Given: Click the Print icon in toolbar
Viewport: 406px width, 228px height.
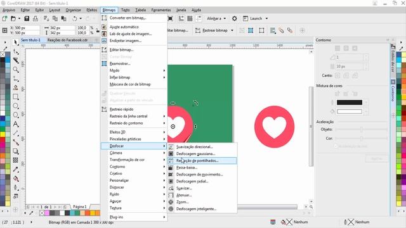Looking at the screenshot, I should point(36,18).
